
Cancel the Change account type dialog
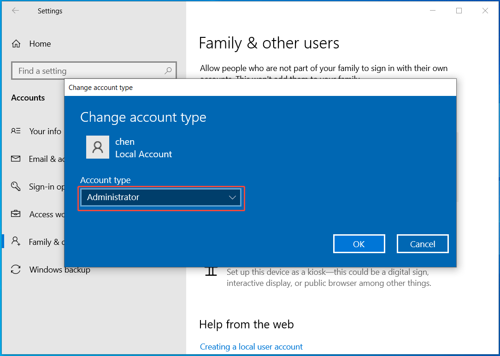tap(422, 243)
